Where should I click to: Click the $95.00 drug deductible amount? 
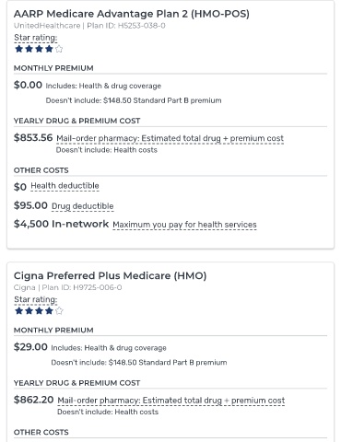(30, 205)
